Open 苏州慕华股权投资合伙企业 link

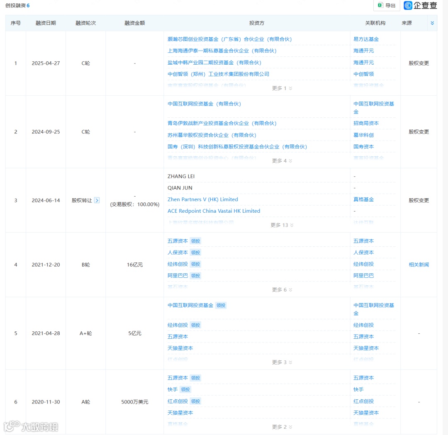click(x=212, y=135)
